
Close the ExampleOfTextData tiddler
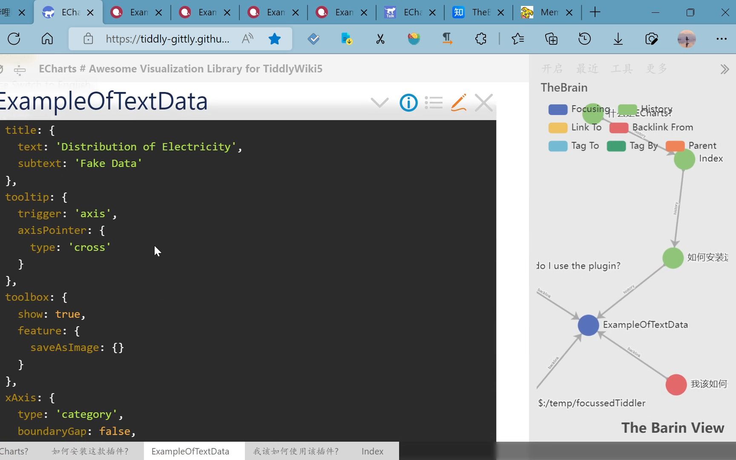(x=484, y=103)
